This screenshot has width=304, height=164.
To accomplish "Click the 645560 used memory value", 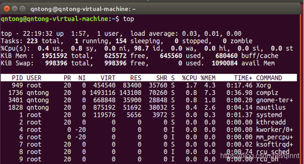I will click(x=171, y=56).
